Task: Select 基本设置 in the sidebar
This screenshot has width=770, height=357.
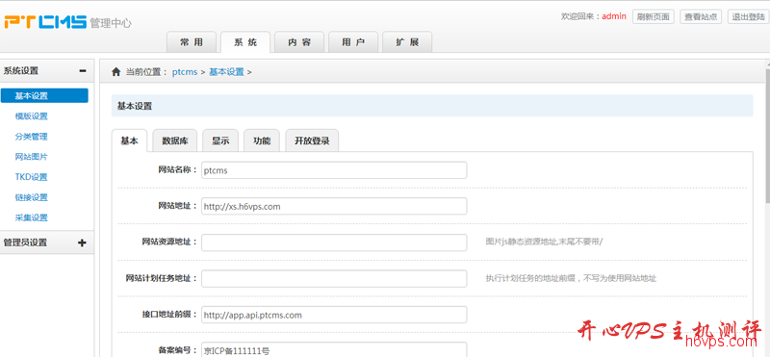Action: click(x=44, y=96)
